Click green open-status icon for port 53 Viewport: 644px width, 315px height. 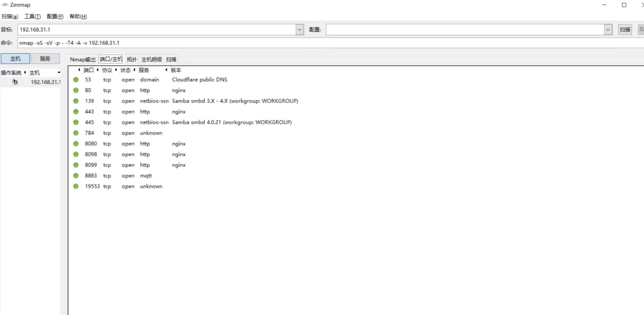(x=76, y=80)
